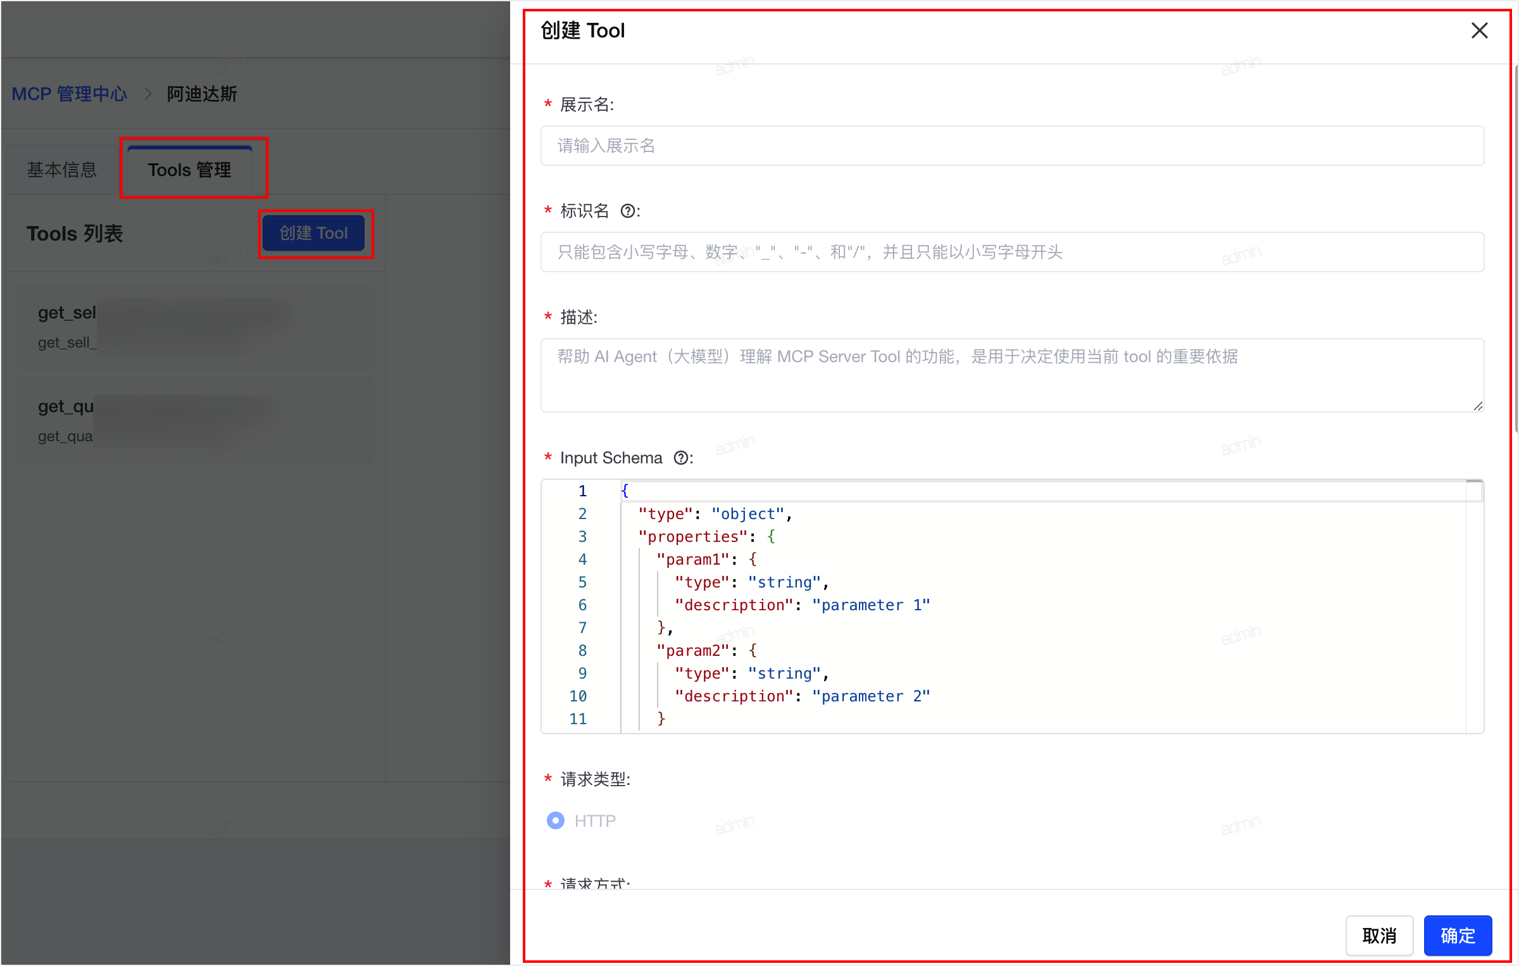Screen dimensions: 1519x966
Task: Select the HTTP request type radio button
Action: [555, 820]
